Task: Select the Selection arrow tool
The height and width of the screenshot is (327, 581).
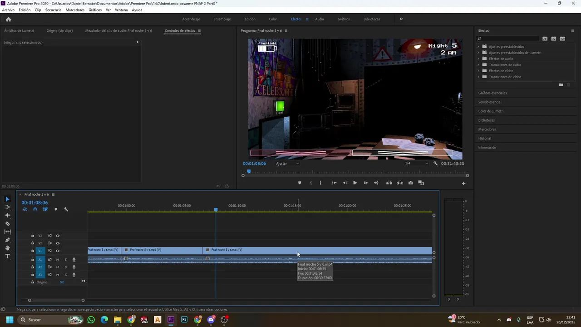Action: (7, 199)
